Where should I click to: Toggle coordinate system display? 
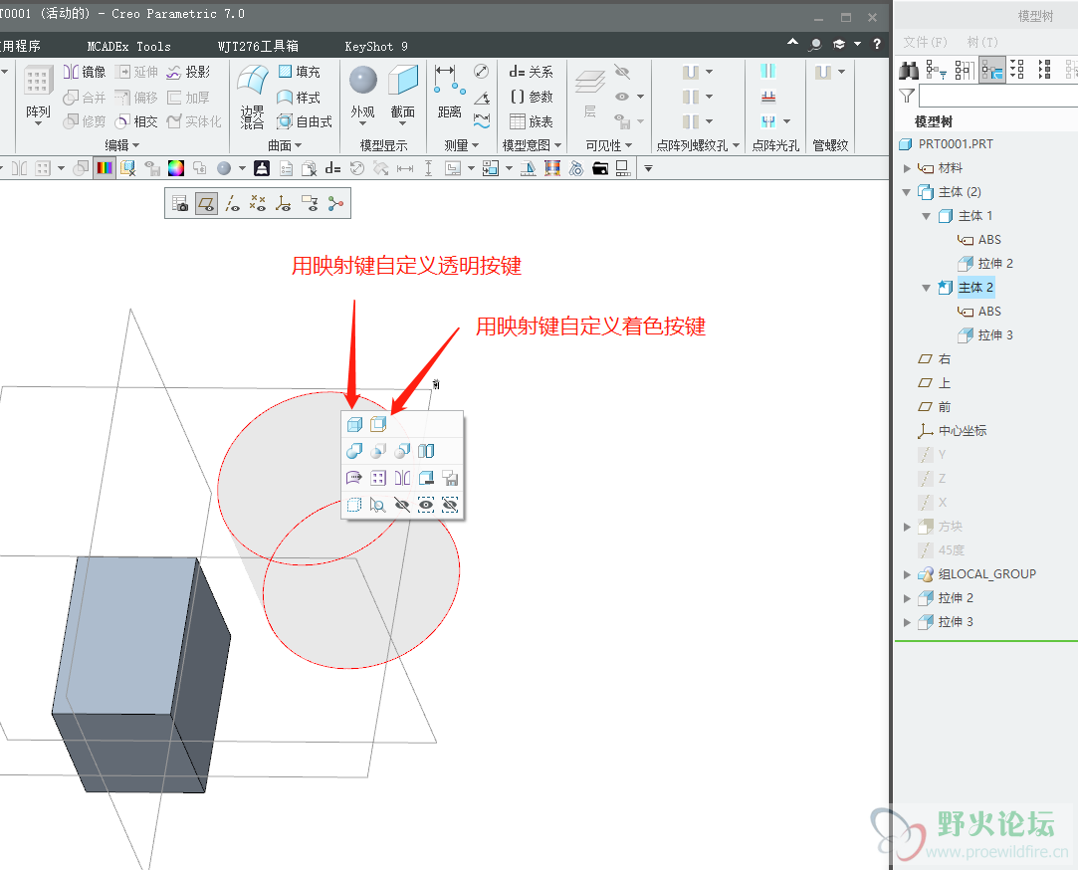click(x=284, y=204)
